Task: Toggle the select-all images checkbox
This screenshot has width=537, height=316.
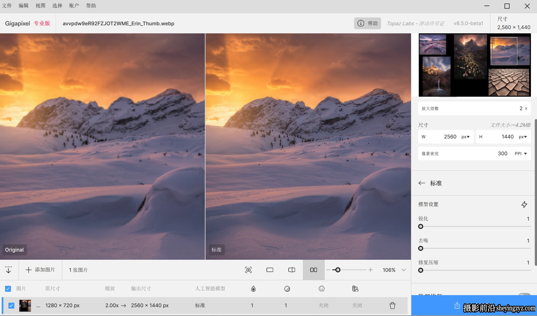Action: pyautogui.click(x=8, y=289)
